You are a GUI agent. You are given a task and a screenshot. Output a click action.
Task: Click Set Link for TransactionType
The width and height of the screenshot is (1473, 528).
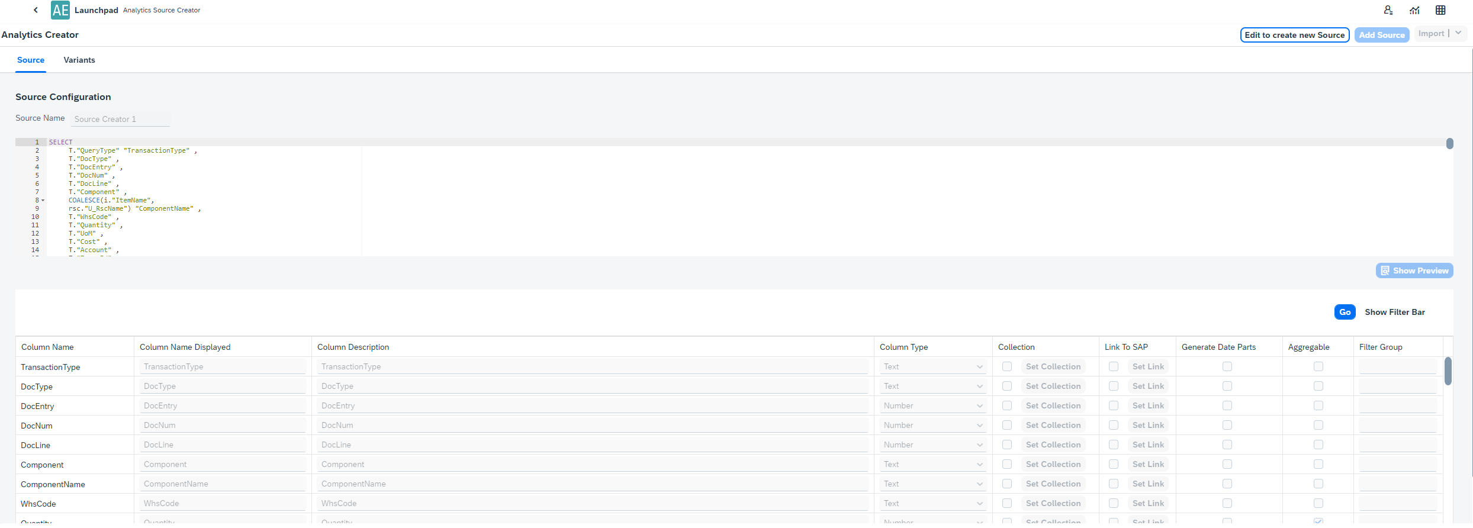(x=1148, y=367)
